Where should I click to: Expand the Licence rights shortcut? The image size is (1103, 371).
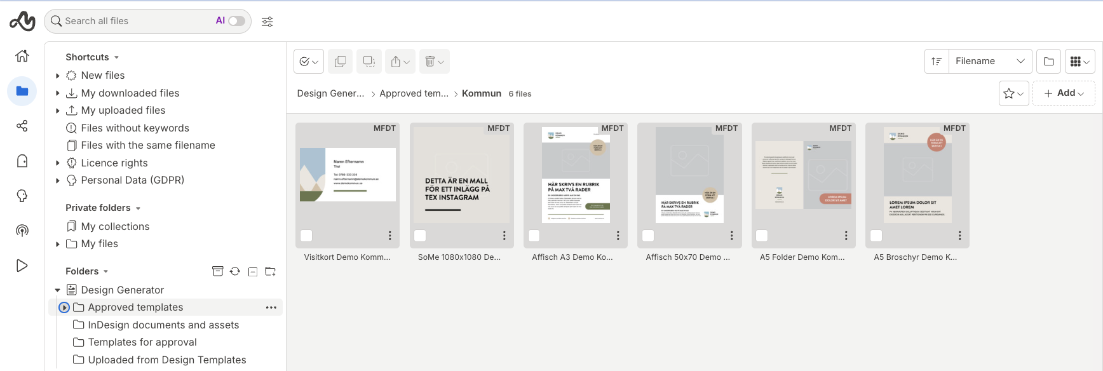point(58,163)
